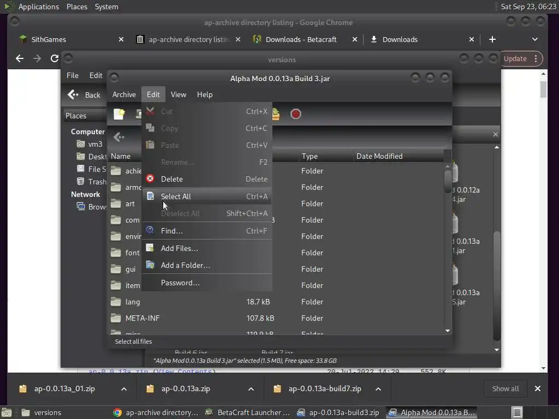The width and height of the screenshot is (559, 419).
Task: Open the System panel menu
Action: (106, 7)
